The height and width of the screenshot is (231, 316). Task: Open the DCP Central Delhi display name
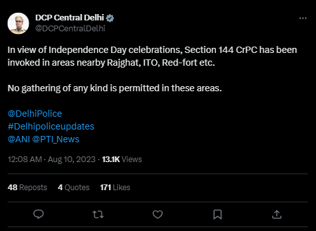pos(69,18)
